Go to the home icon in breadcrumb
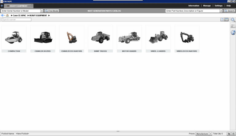 pyautogui.click(x=7, y=15)
